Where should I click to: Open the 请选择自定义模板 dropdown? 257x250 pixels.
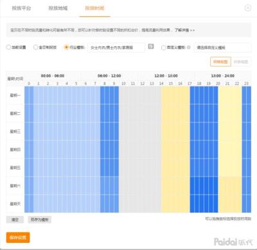(222, 48)
